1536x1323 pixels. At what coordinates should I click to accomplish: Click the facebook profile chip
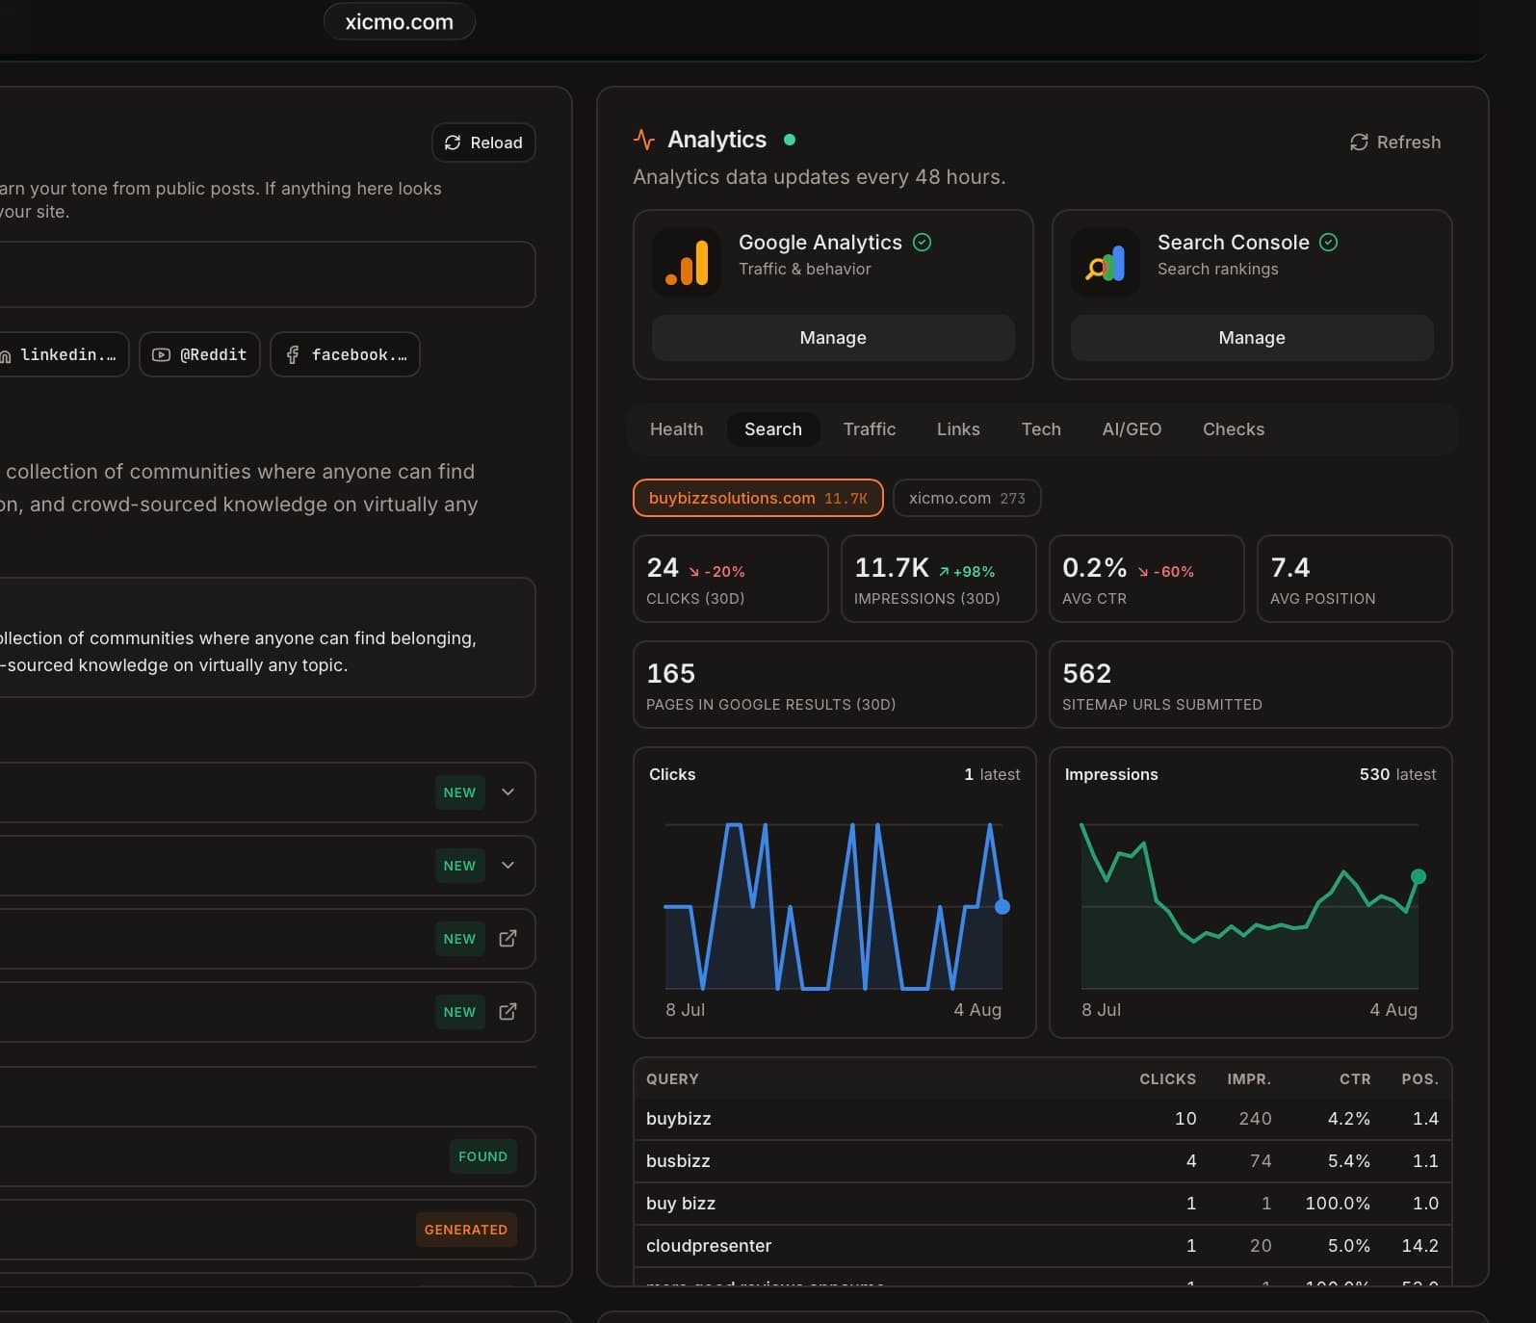[346, 354]
